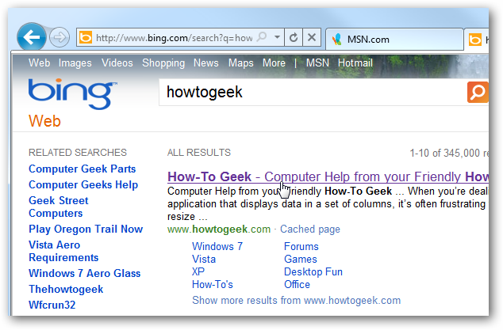Image resolution: width=503 pixels, height=330 pixels.
Task: Open the Games sitelink
Action: click(x=300, y=259)
